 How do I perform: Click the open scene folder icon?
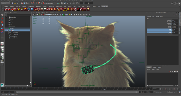click(x=15, y=3)
